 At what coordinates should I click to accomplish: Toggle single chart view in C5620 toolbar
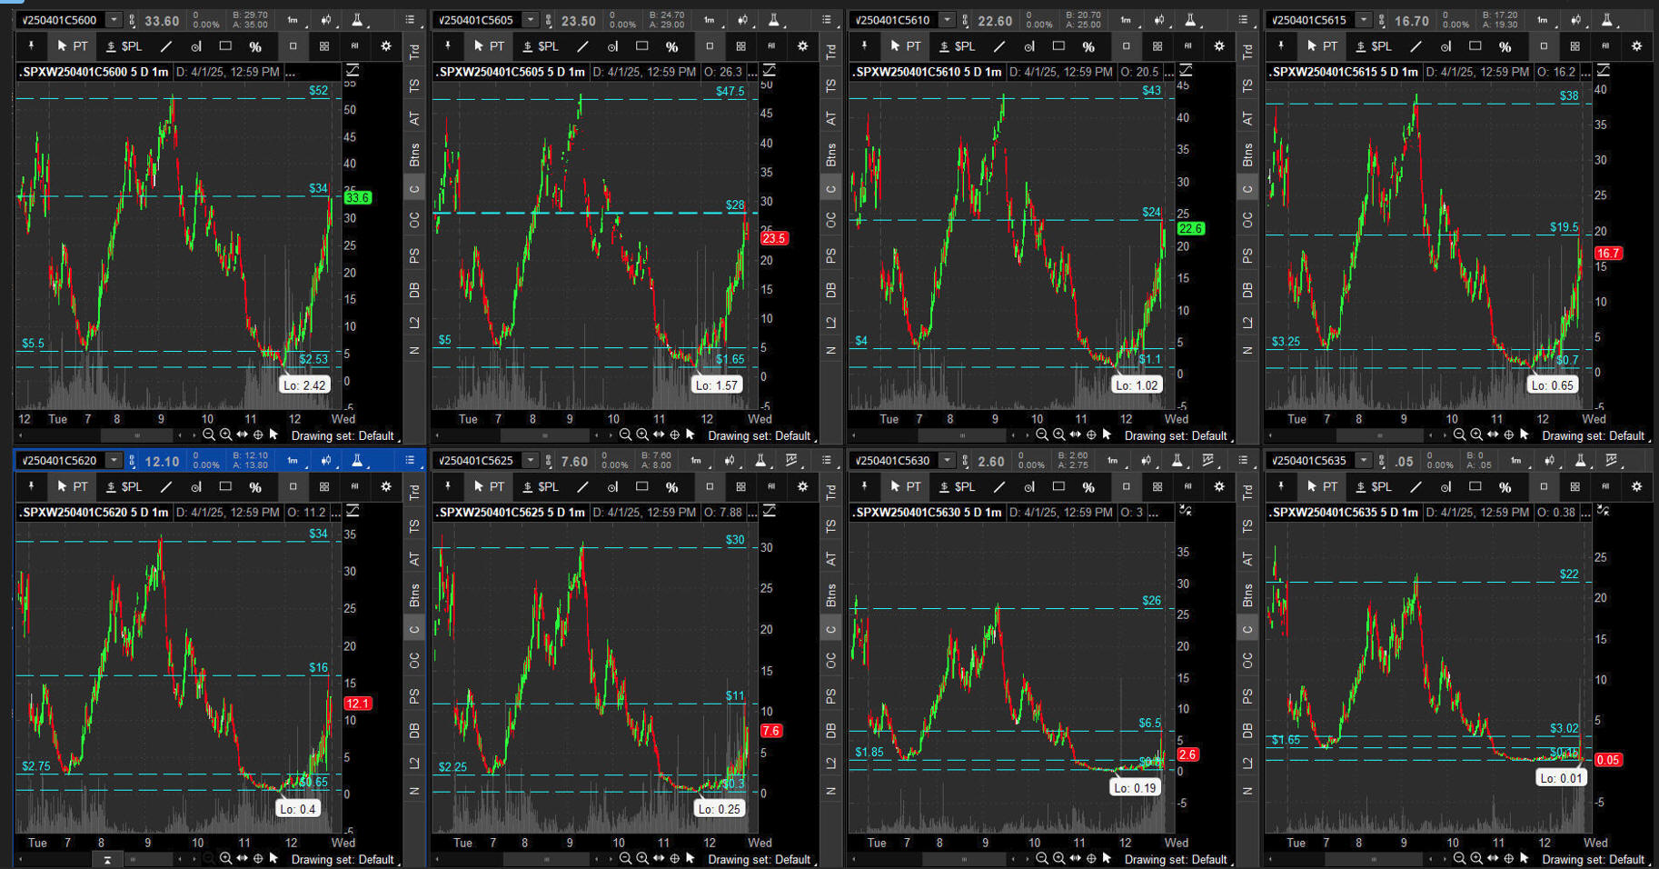293,487
